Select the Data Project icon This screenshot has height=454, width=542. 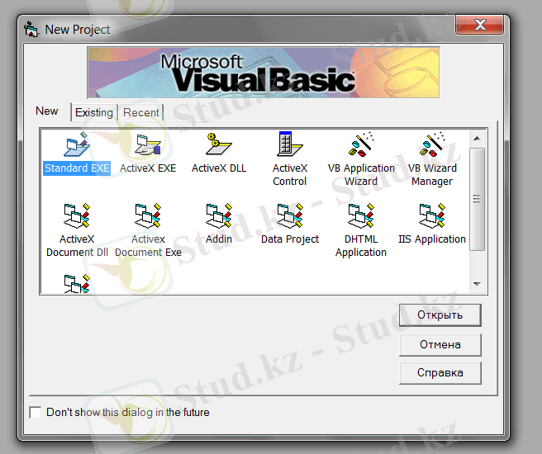[x=290, y=215]
